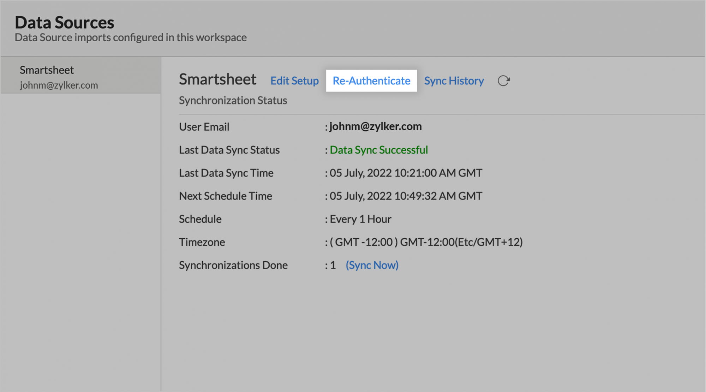
Task: Click Last Data Sync Time label
Action: 226,173
